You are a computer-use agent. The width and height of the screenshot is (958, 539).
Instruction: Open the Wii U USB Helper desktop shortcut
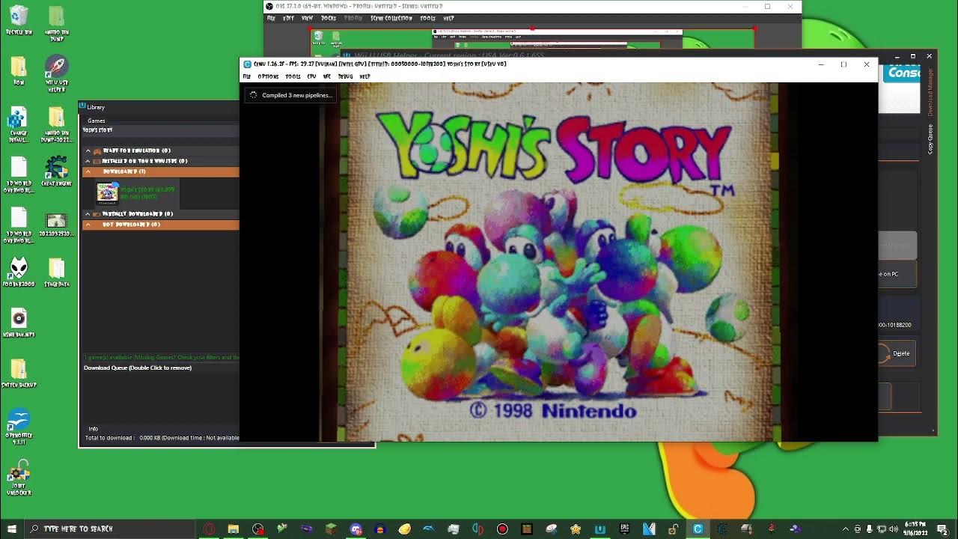(57, 74)
